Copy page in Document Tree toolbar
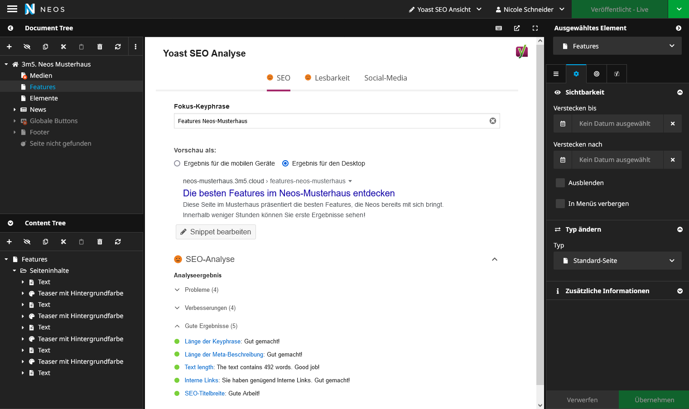 pyautogui.click(x=45, y=47)
